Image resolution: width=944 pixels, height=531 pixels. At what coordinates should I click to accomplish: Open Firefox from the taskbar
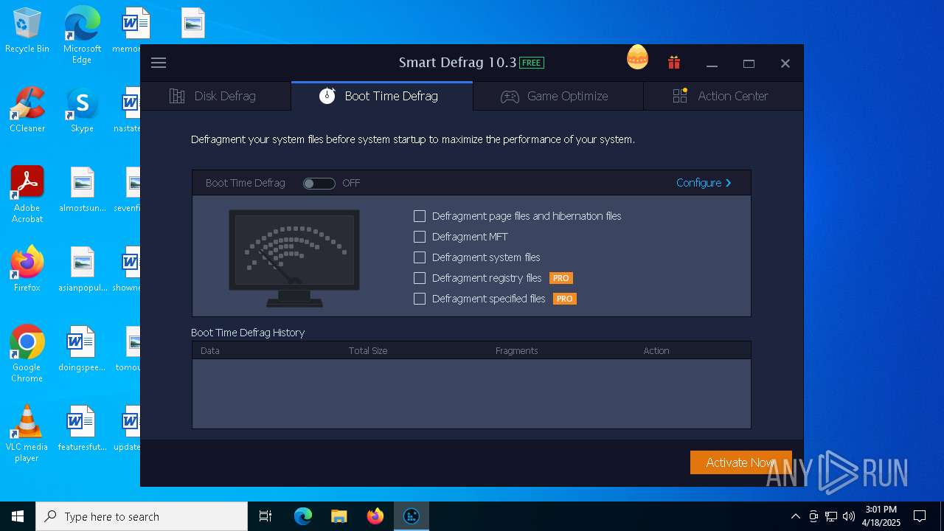(375, 516)
